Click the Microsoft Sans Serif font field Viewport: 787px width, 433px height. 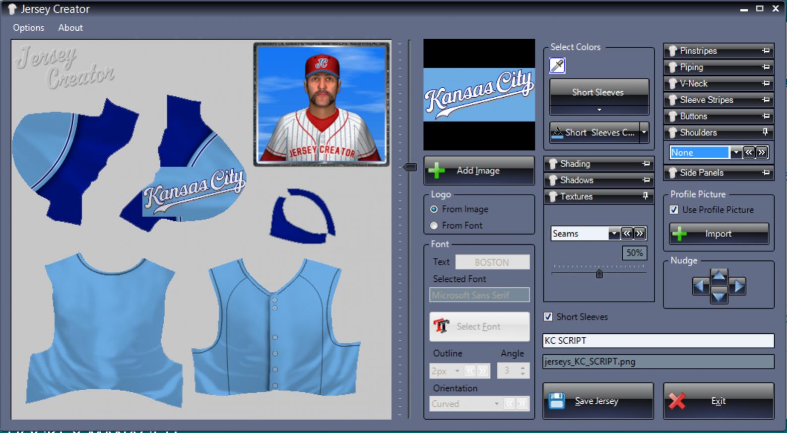click(x=479, y=295)
